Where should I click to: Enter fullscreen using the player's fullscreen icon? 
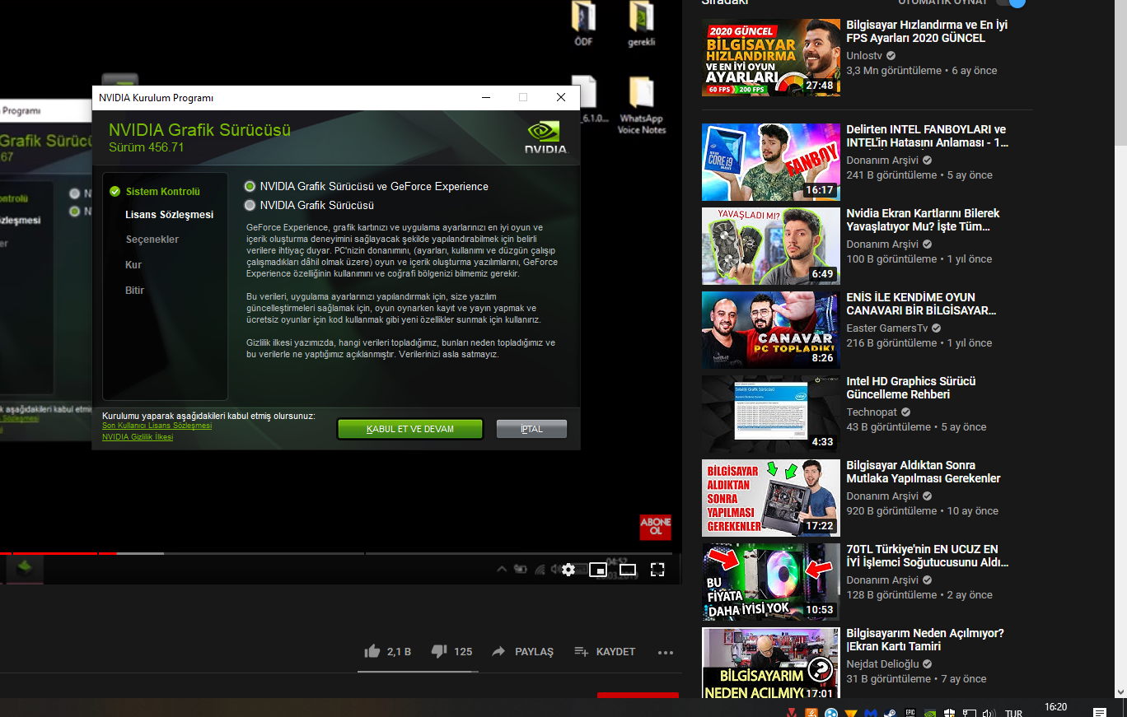click(x=657, y=569)
